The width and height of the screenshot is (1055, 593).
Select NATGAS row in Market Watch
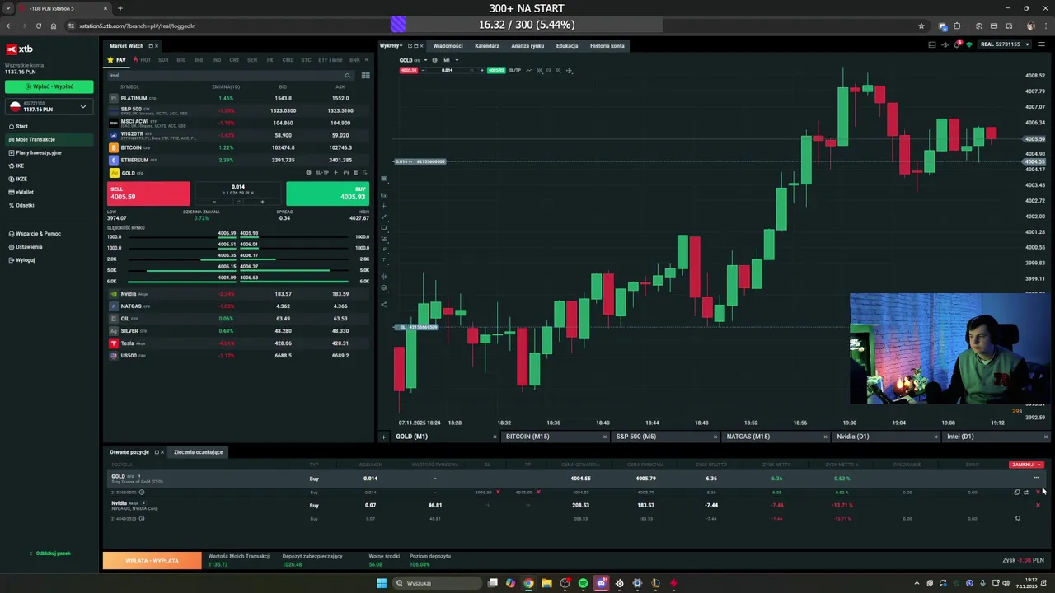(239, 306)
